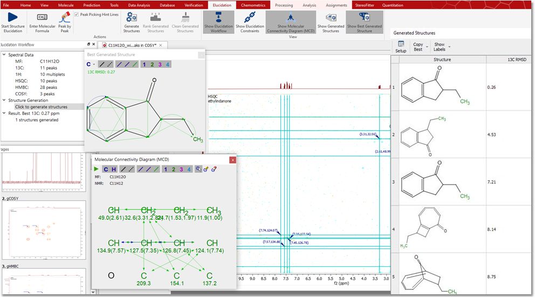
Task: Toggle number 3 filter in MCD toolbar
Action: click(x=181, y=169)
